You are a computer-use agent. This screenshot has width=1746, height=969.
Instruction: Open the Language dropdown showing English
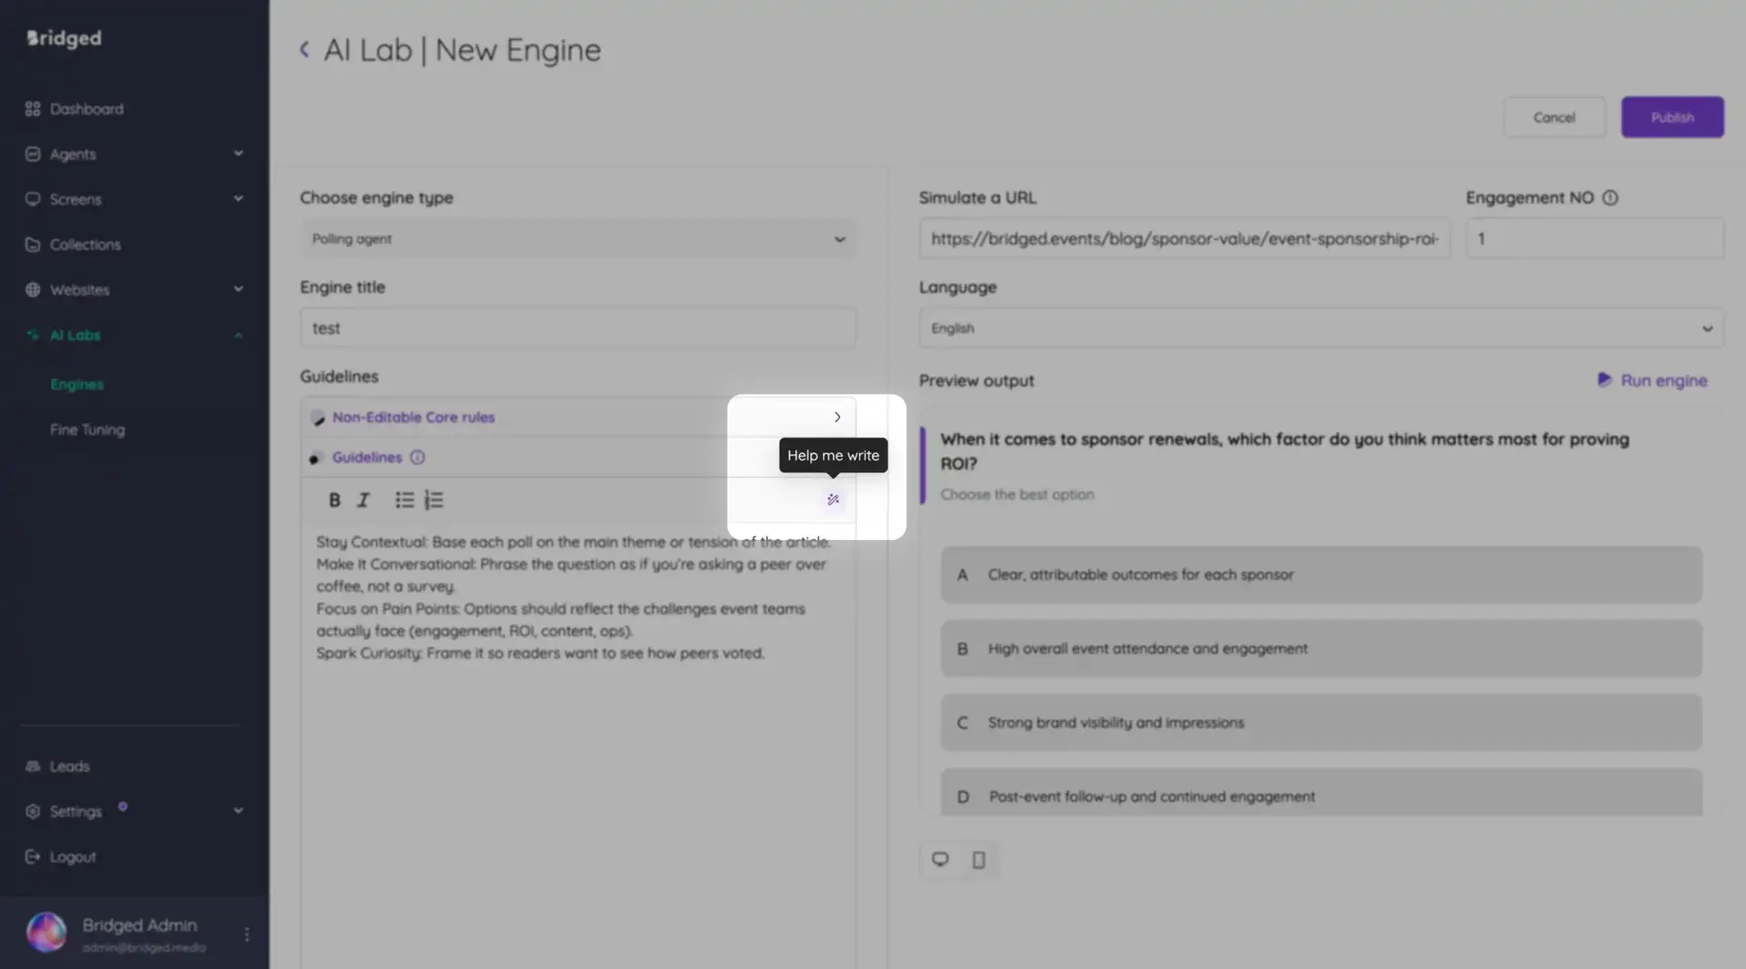pyautogui.click(x=1319, y=328)
